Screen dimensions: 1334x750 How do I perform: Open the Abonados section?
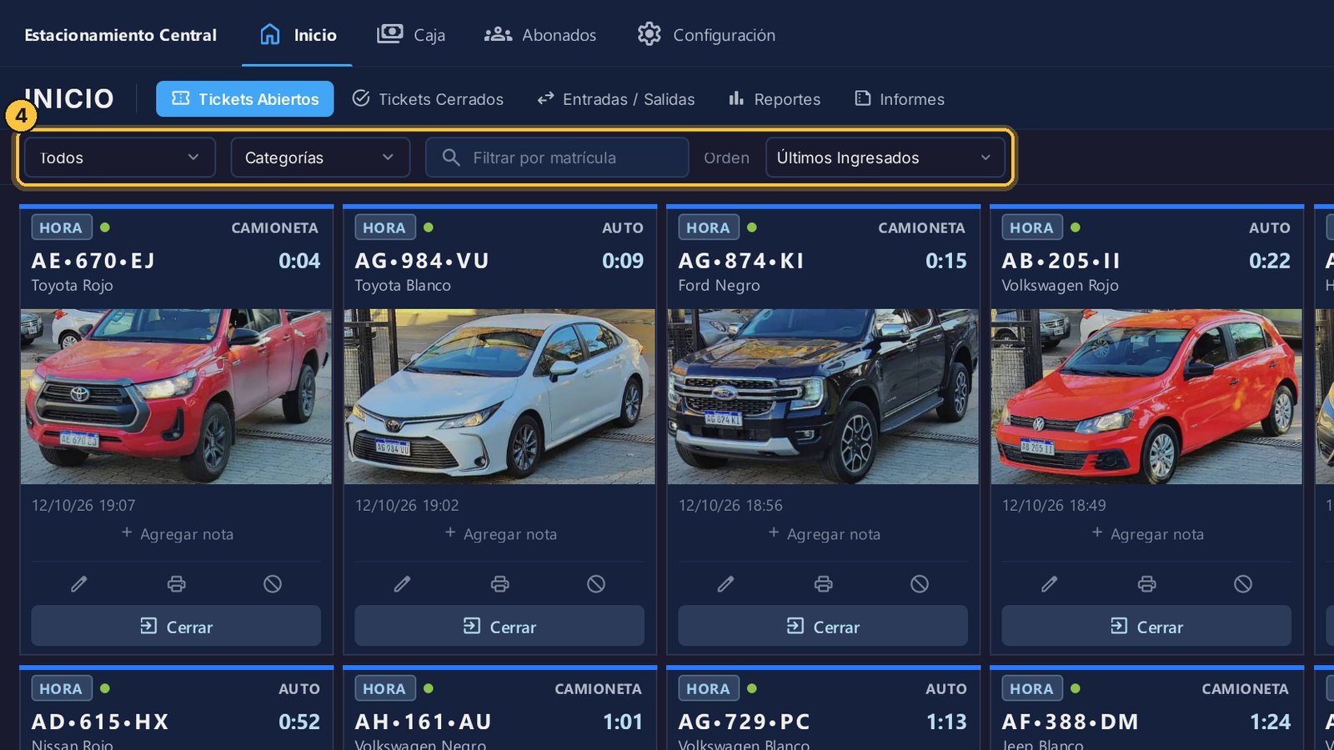(x=540, y=35)
